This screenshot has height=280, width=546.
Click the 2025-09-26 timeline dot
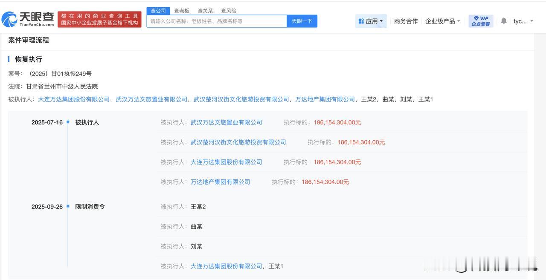pyautogui.click(x=68, y=206)
